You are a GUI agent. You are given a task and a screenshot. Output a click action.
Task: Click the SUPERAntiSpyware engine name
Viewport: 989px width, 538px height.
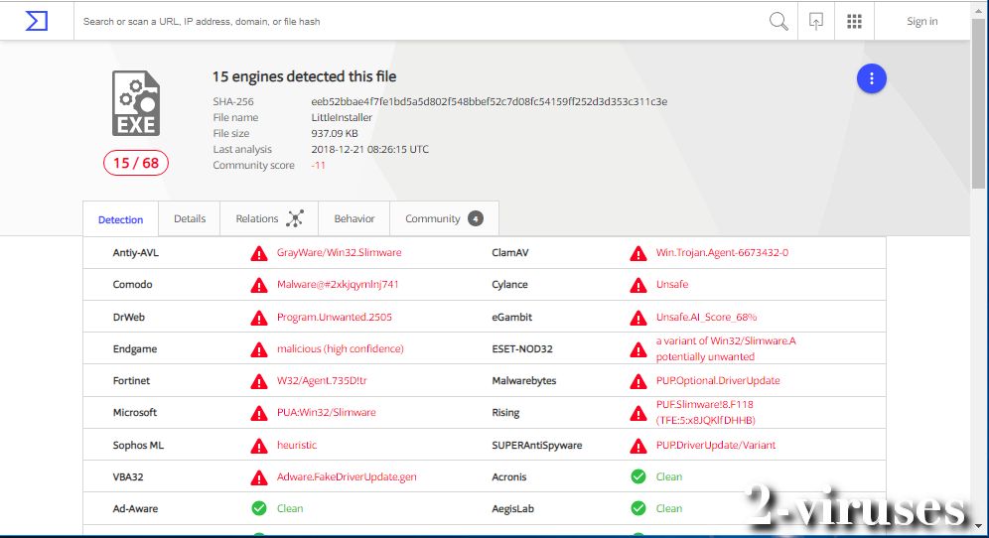click(x=537, y=445)
